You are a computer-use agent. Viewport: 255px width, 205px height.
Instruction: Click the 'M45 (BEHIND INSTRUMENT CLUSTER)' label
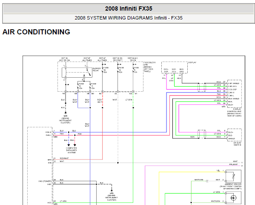(x=66, y=119)
